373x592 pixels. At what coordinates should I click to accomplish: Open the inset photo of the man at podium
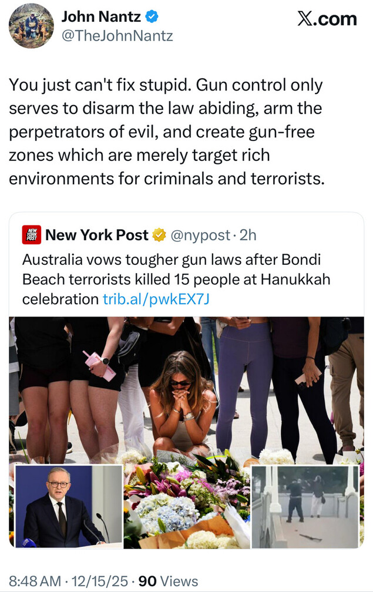[69, 507]
